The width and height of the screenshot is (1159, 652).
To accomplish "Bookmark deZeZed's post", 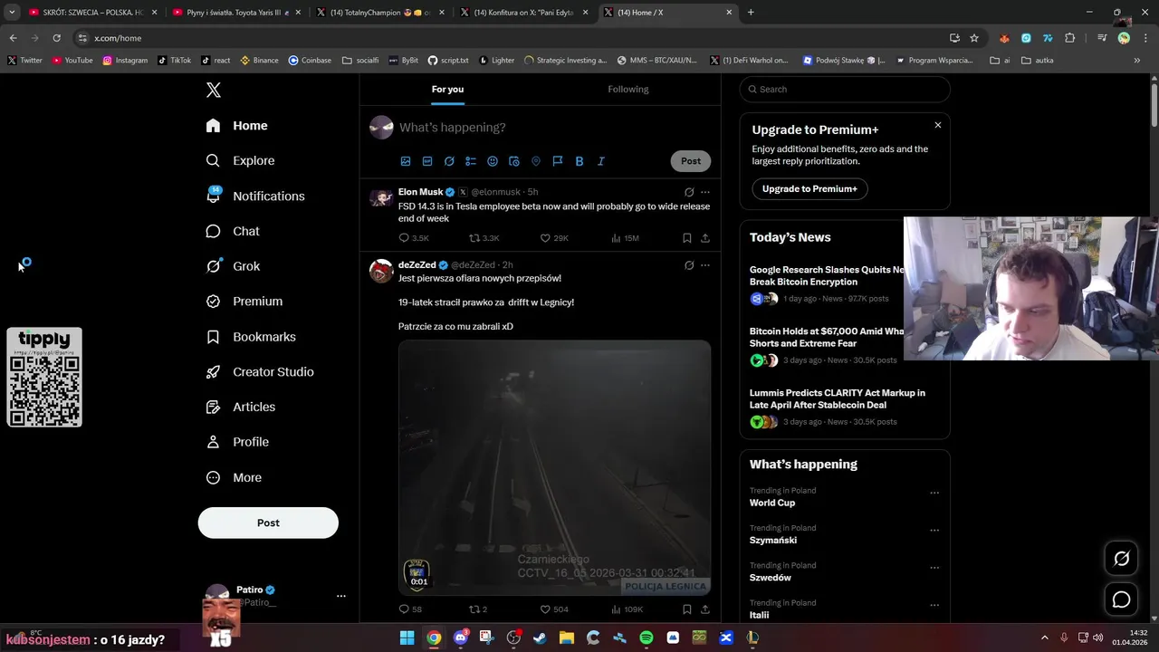I will point(687,609).
